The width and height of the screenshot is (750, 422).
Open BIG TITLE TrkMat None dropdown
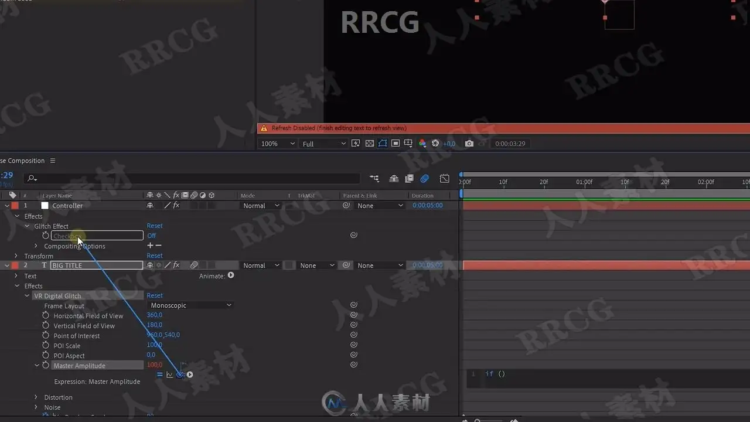coord(316,266)
